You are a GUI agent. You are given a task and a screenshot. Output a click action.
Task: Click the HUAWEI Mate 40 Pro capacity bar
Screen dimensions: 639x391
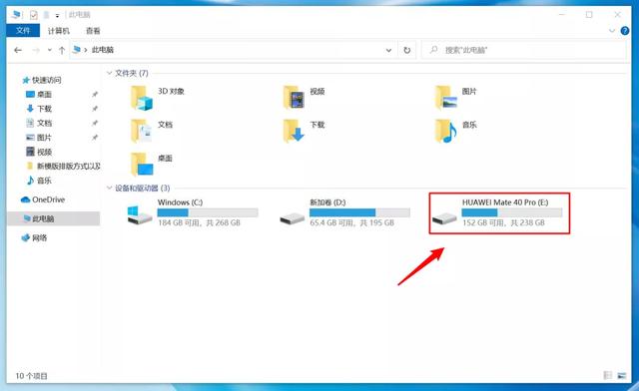[x=512, y=212]
